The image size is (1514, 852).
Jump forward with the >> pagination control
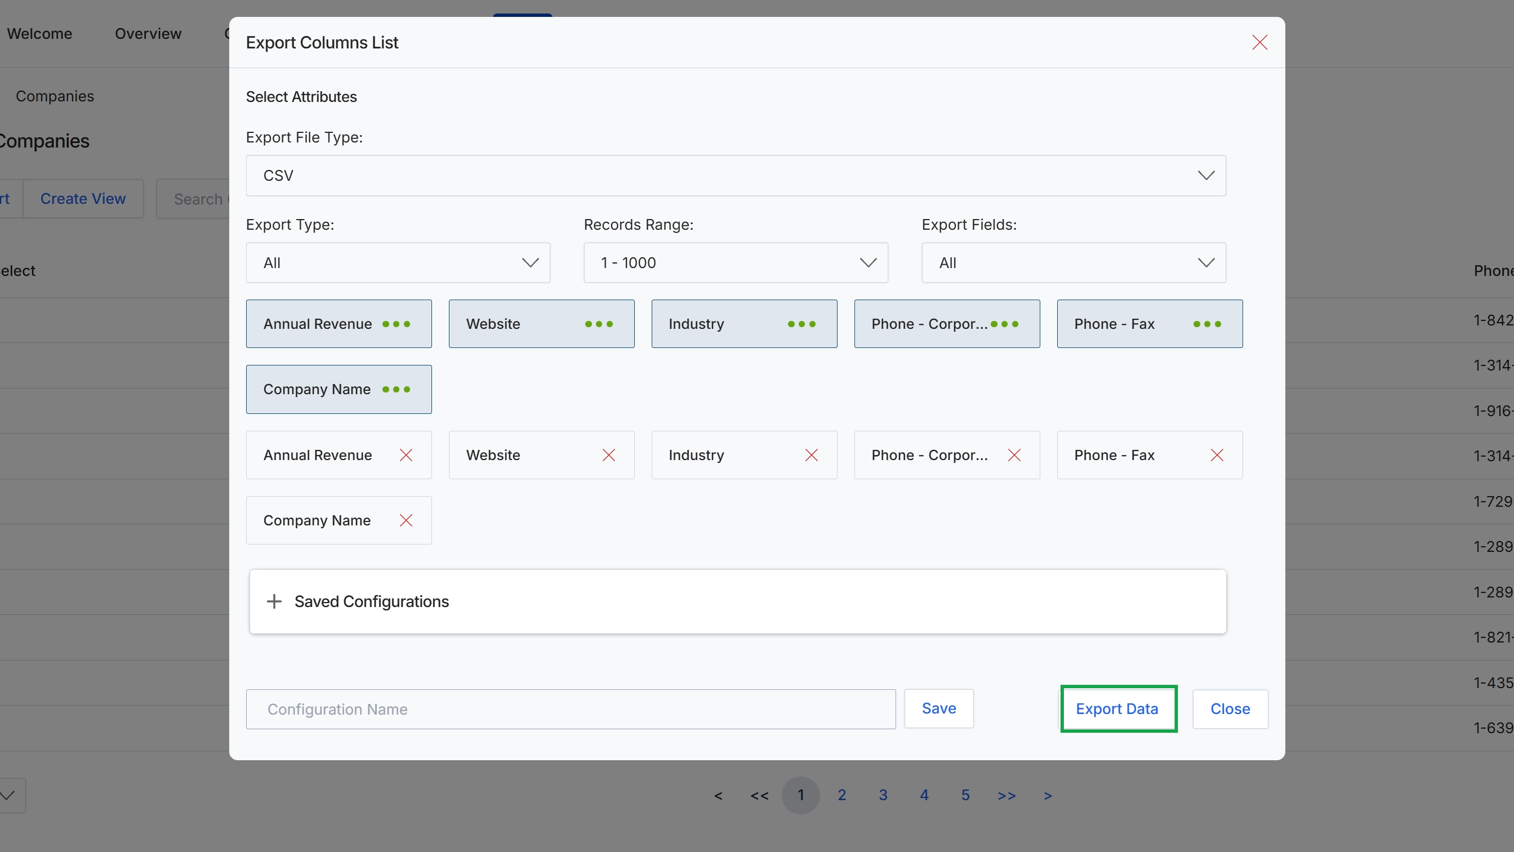pos(1006,796)
